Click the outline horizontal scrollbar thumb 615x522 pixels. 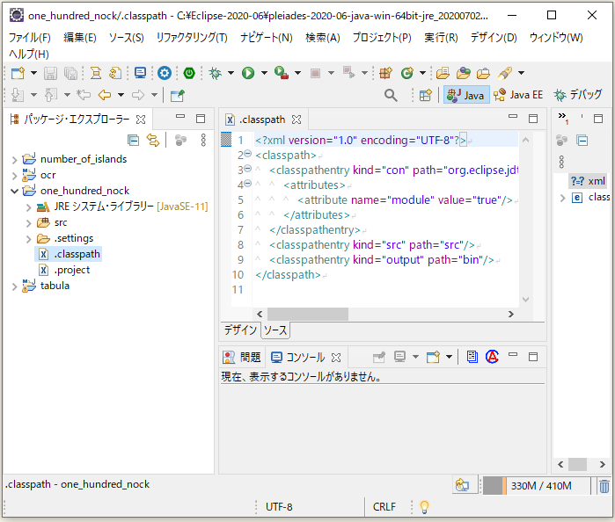point(577,465)
